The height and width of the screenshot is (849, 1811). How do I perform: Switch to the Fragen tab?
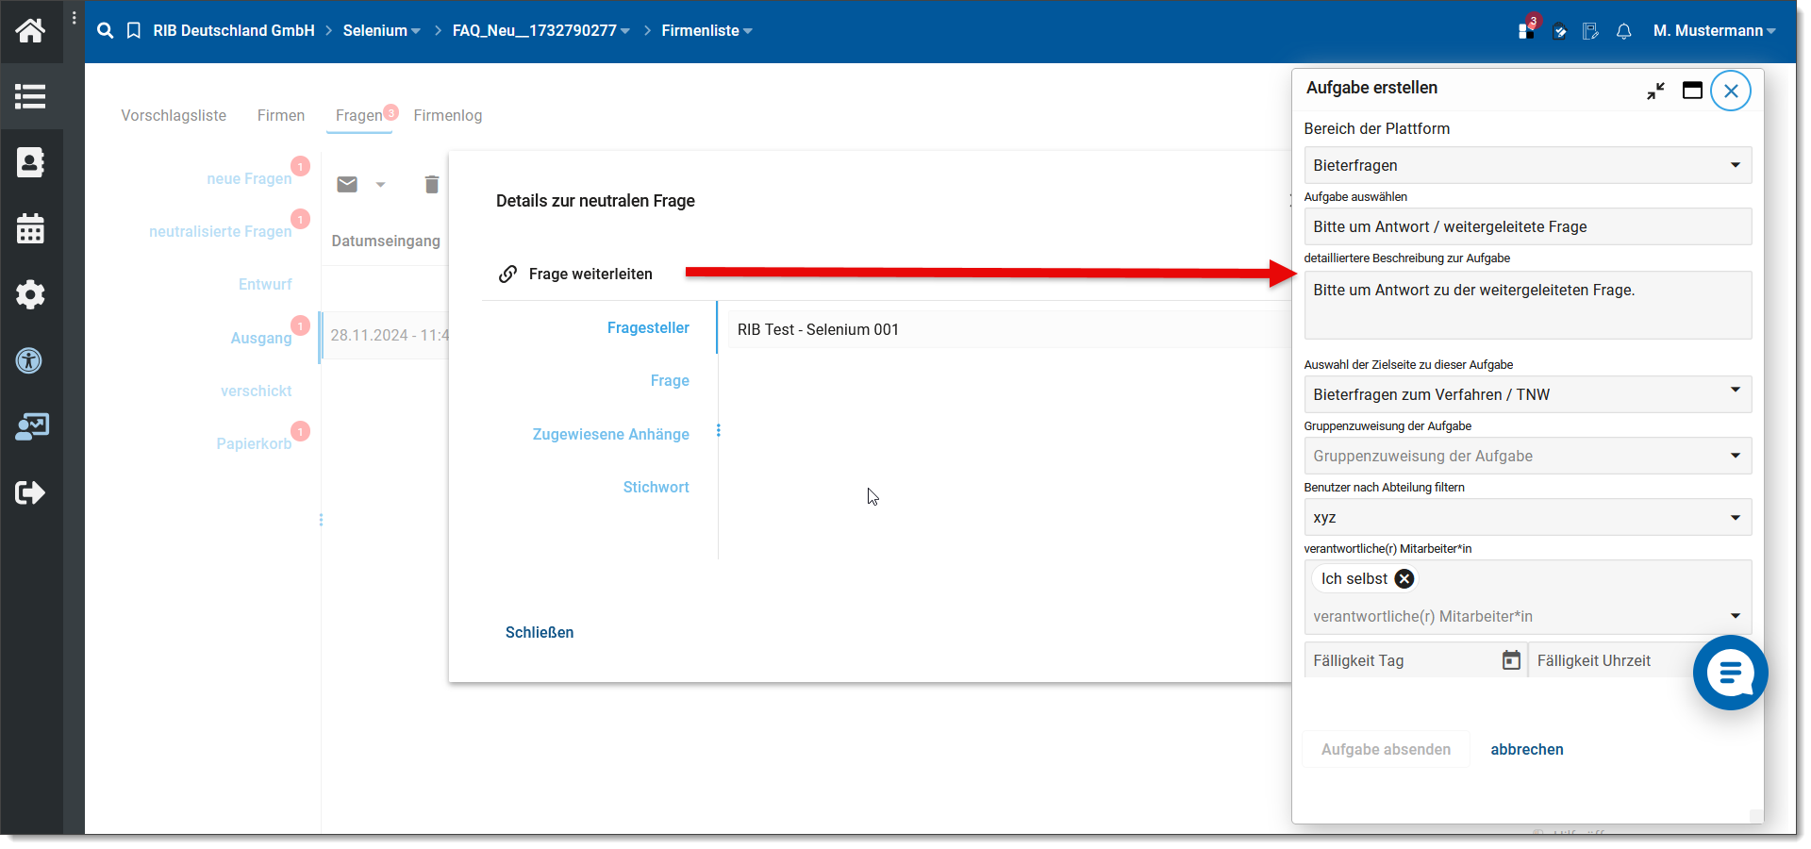coord(359,115)
